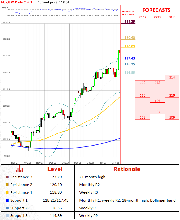Click the Jan 11 date axis label

(116, 163)
